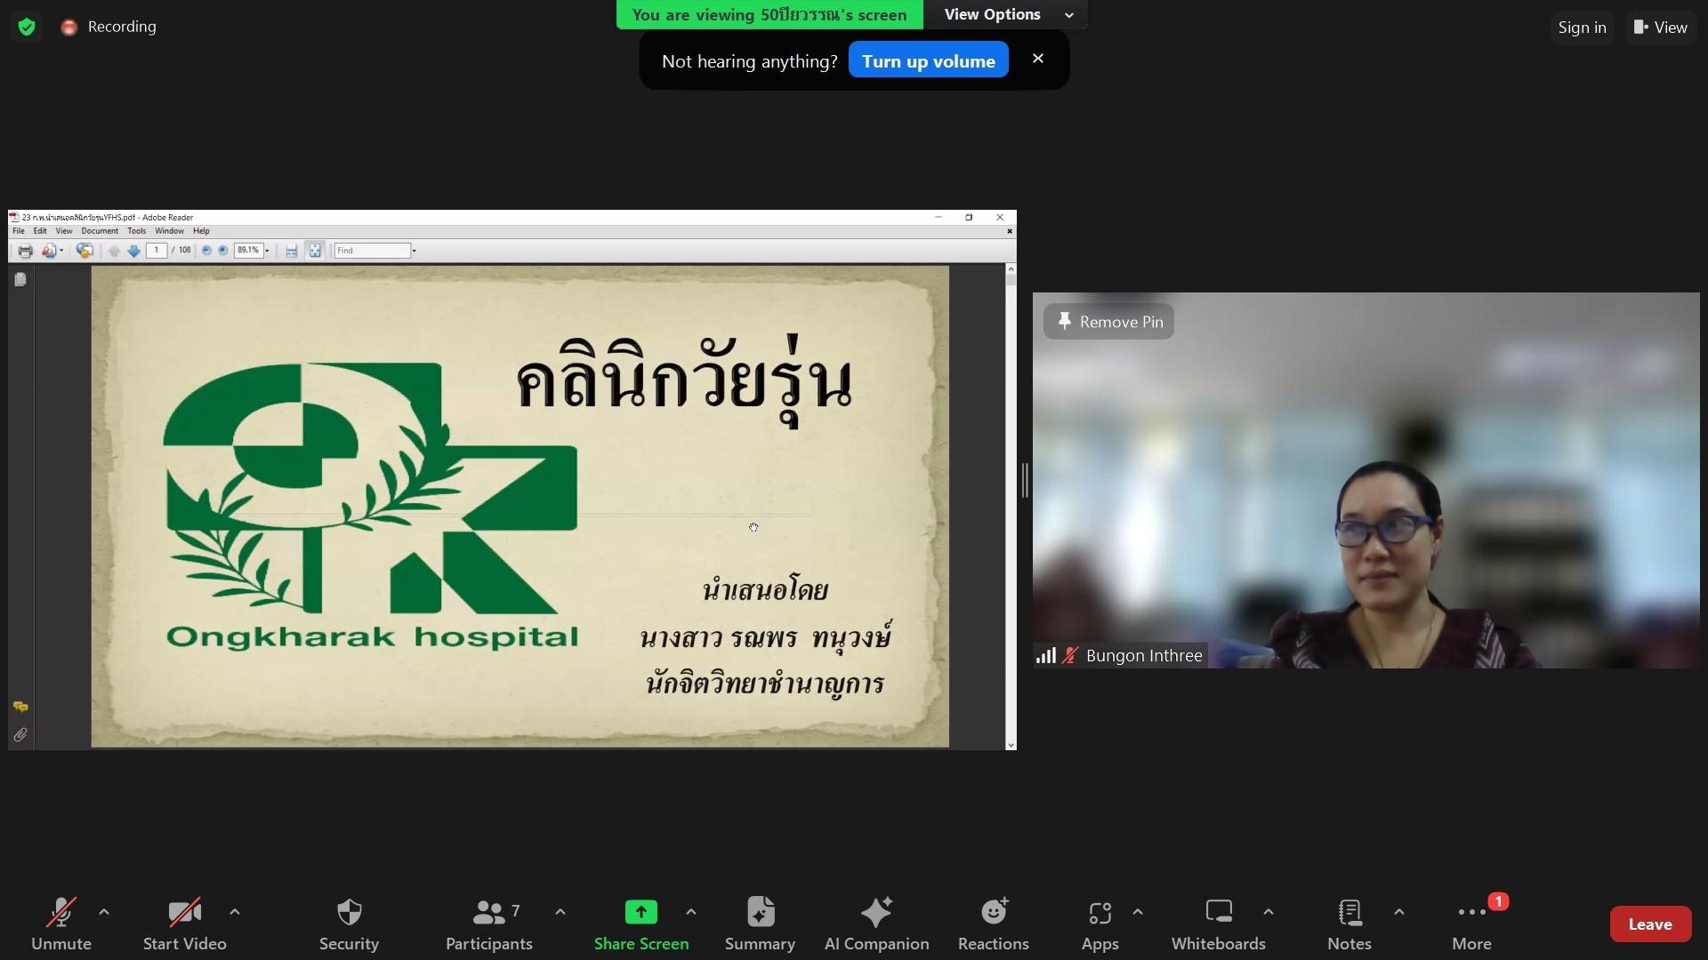The image size is (1708, 960).
Task: Click the Find search field
Action: click(x=372, y=251)
